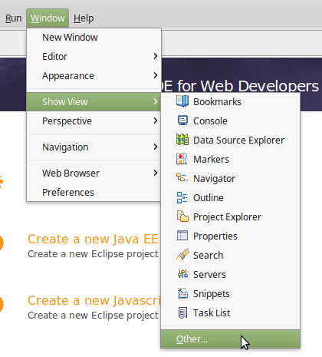Choose Other... in Show View submenu
Image resolution: width=322 pixels, height=357 pixels.
click(x=230, y=339)
